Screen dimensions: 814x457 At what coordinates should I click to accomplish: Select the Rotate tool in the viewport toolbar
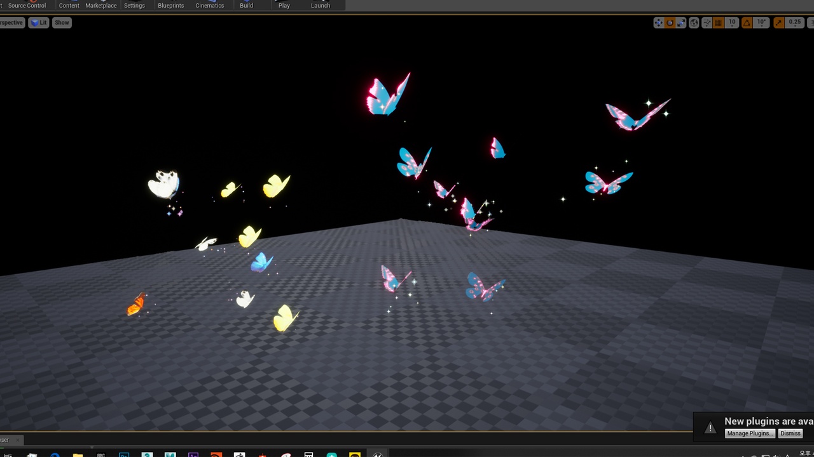[x=669, y=22]
